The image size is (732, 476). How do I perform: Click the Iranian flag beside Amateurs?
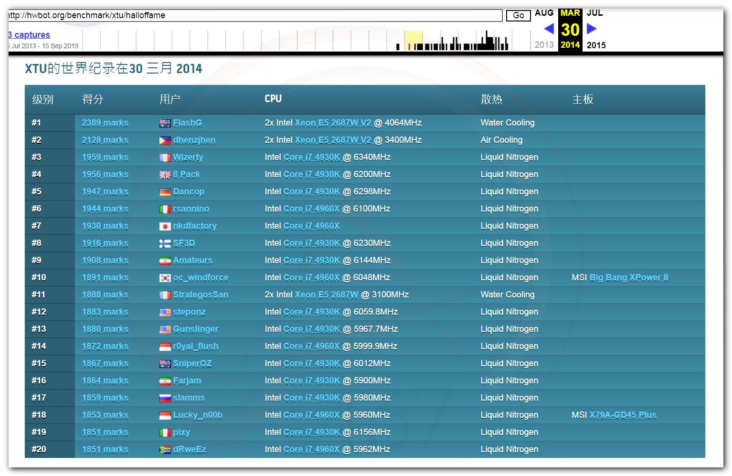pyautogui.click(x=165, y=261)
